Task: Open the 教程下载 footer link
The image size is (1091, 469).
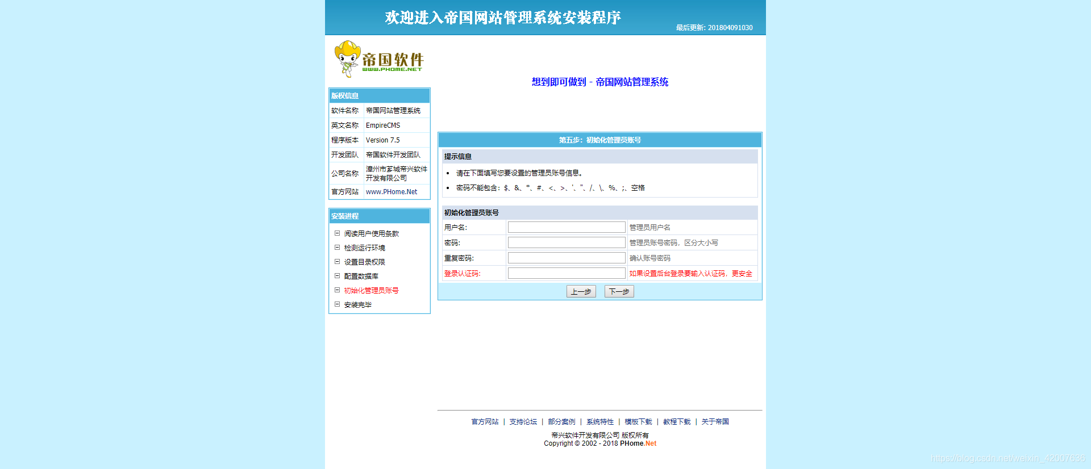Action: (x=677, y=422)
